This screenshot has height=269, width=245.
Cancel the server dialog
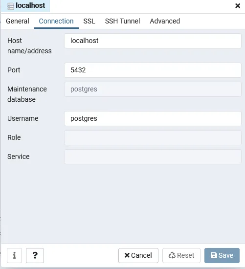(138, 255)
